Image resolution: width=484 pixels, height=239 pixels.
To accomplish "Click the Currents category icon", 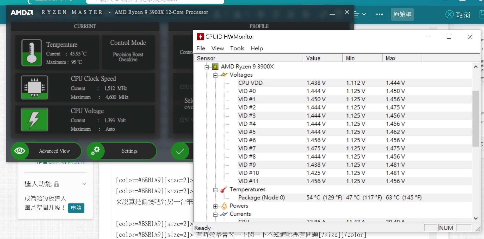I will click(224, 214).
